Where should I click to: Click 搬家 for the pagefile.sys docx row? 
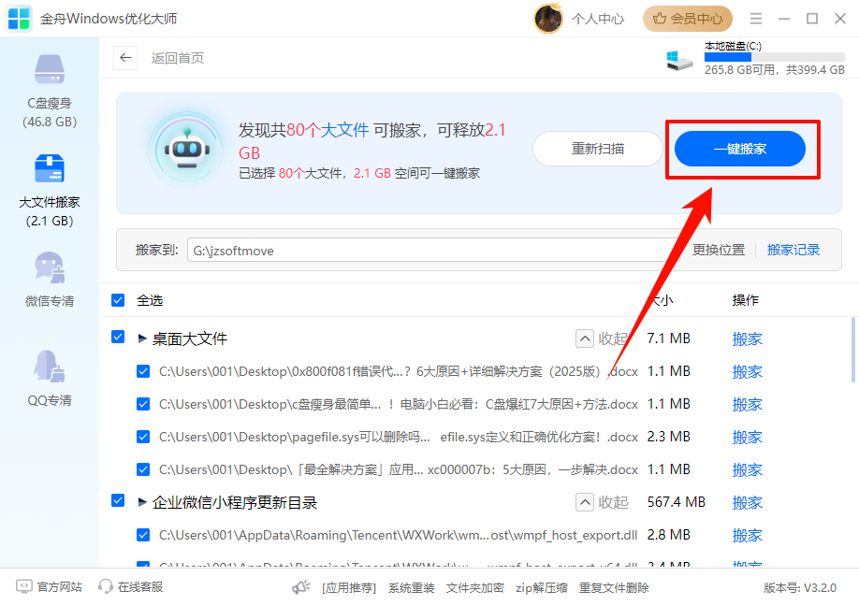tap(748, 437)
